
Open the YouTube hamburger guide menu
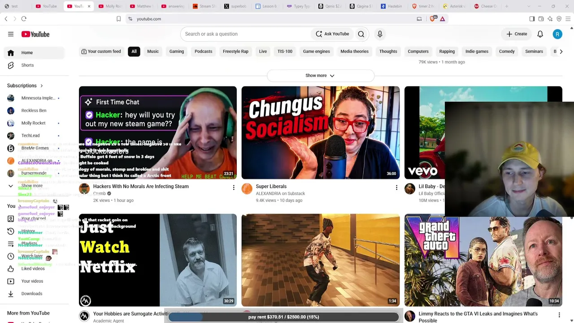tap(11, 34)
